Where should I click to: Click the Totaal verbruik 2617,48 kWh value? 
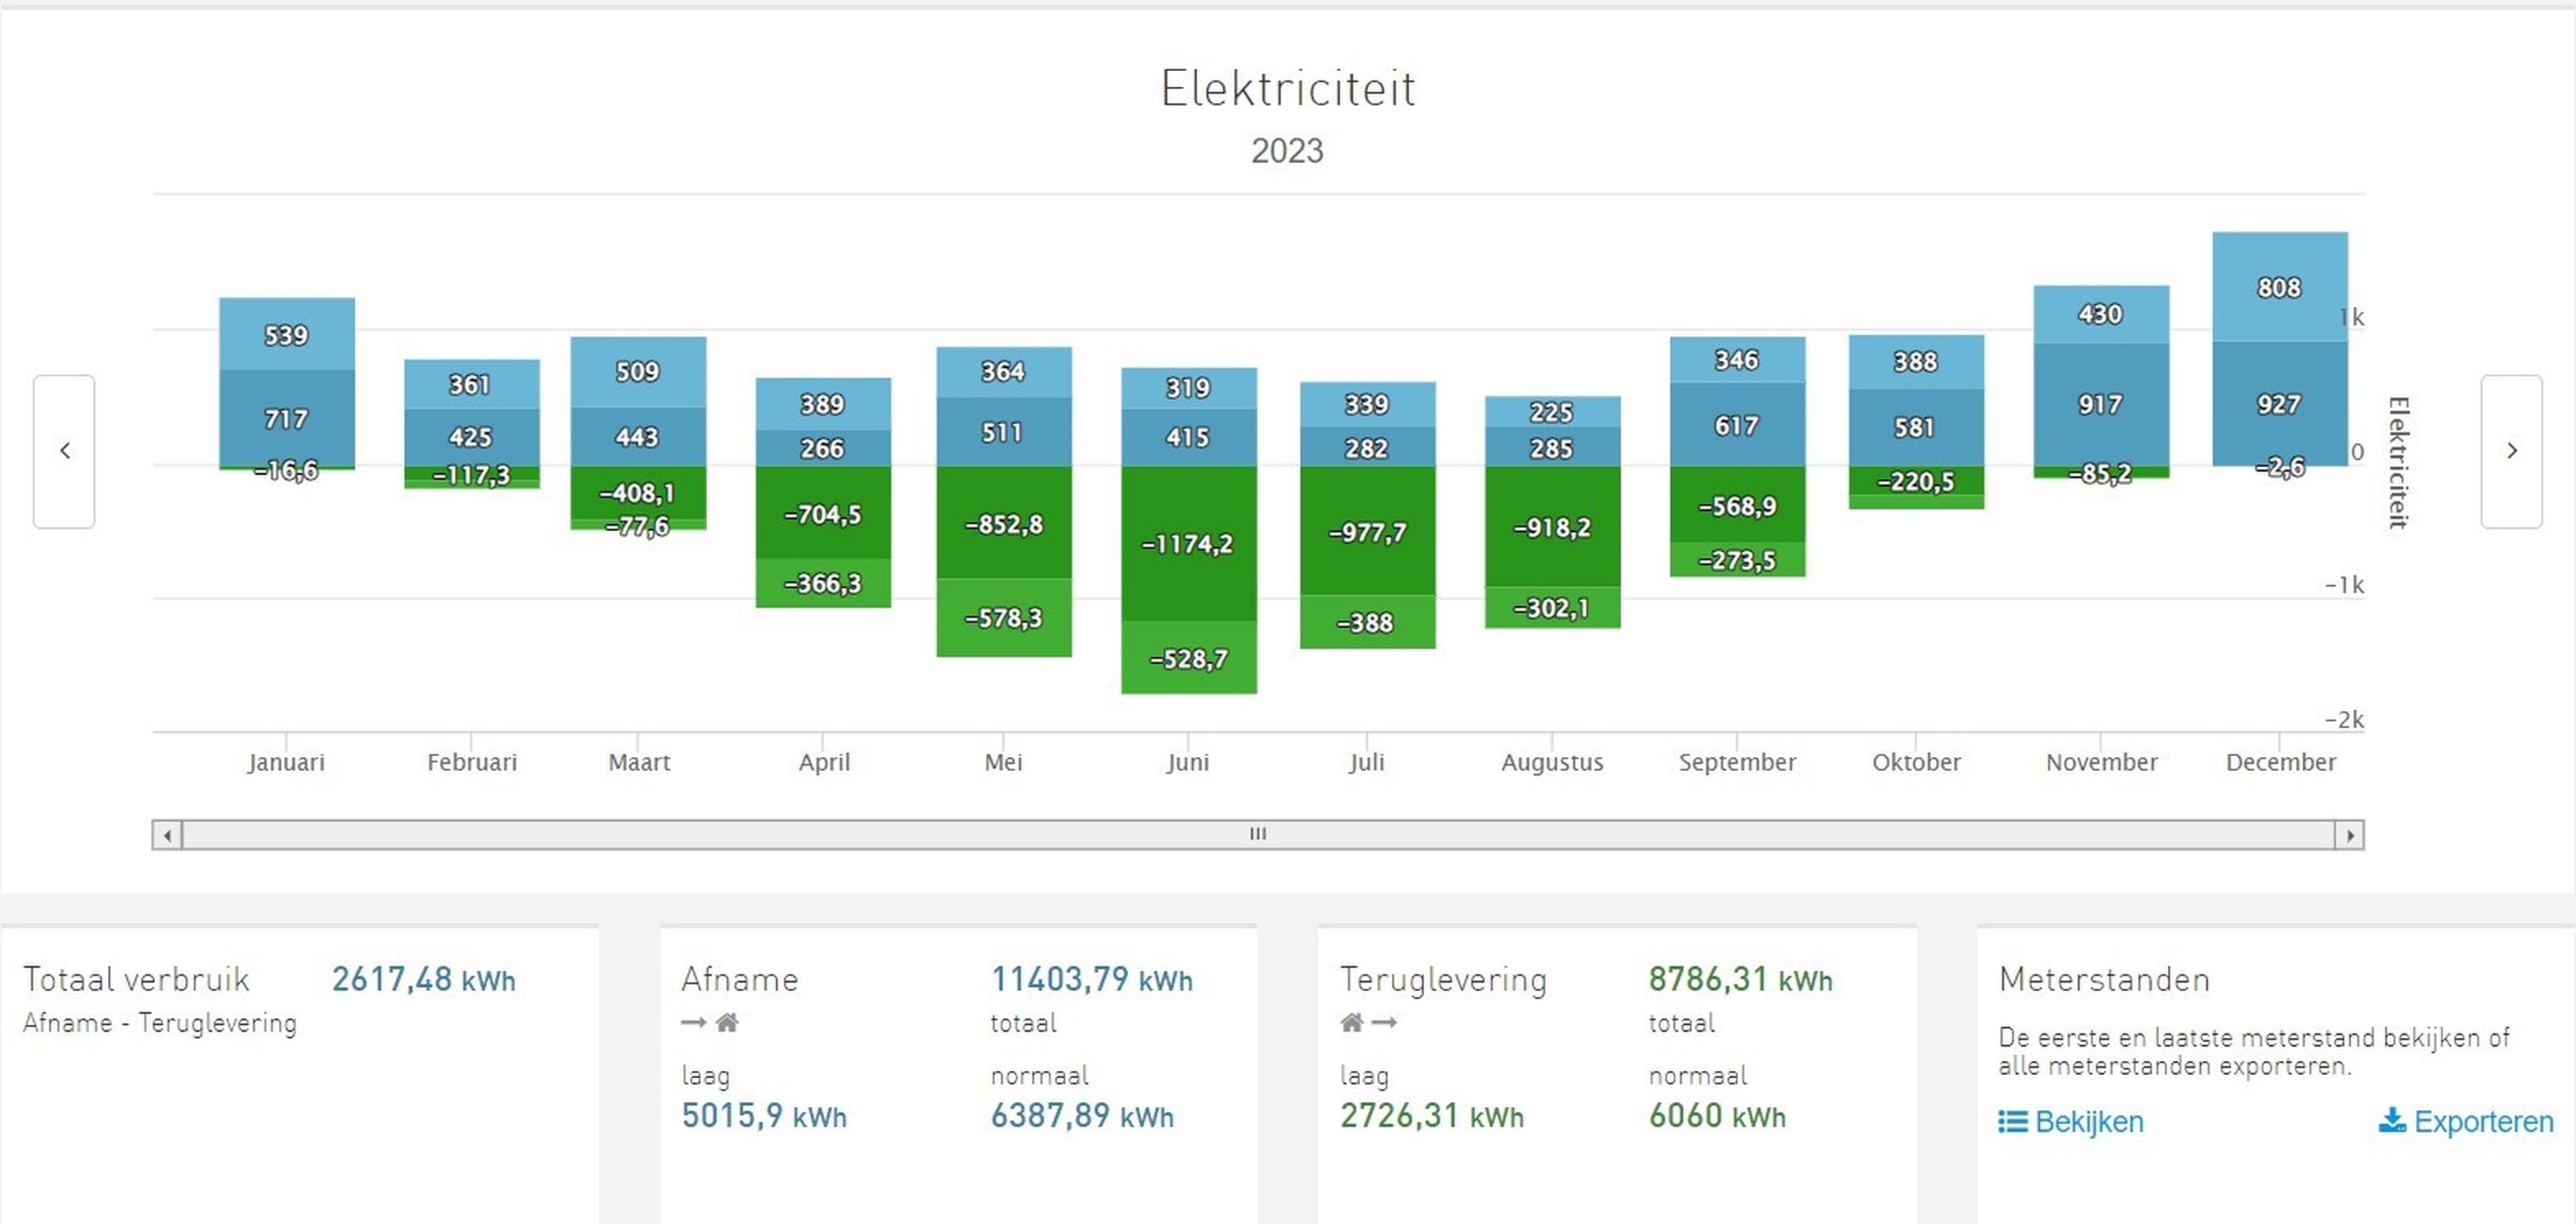click(423, 980)
